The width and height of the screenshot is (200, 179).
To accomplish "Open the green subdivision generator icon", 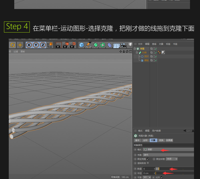I will click(x=96, y=45).
